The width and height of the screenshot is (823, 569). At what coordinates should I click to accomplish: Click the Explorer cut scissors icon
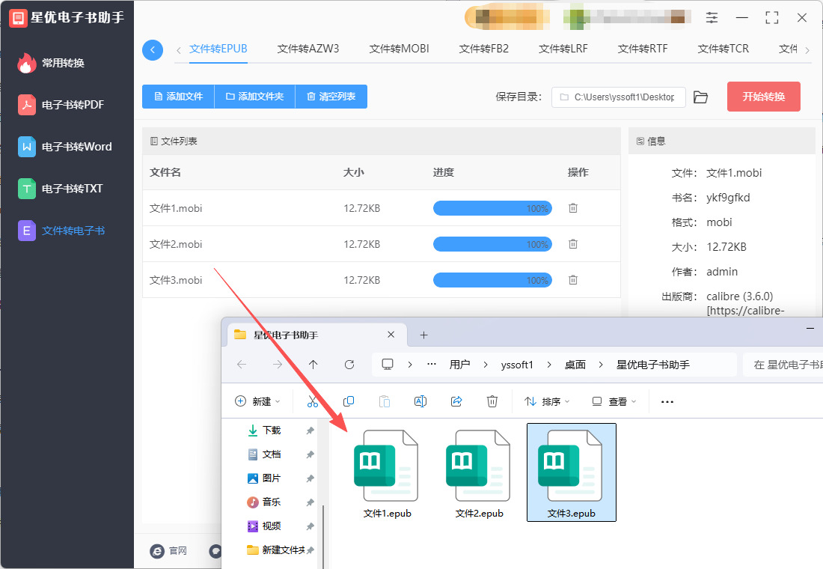coord(313,401)
